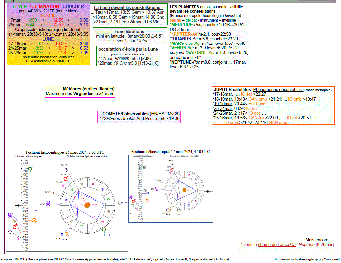
Task: Click the green 'SATURNE' planet name
Action: 197,53
